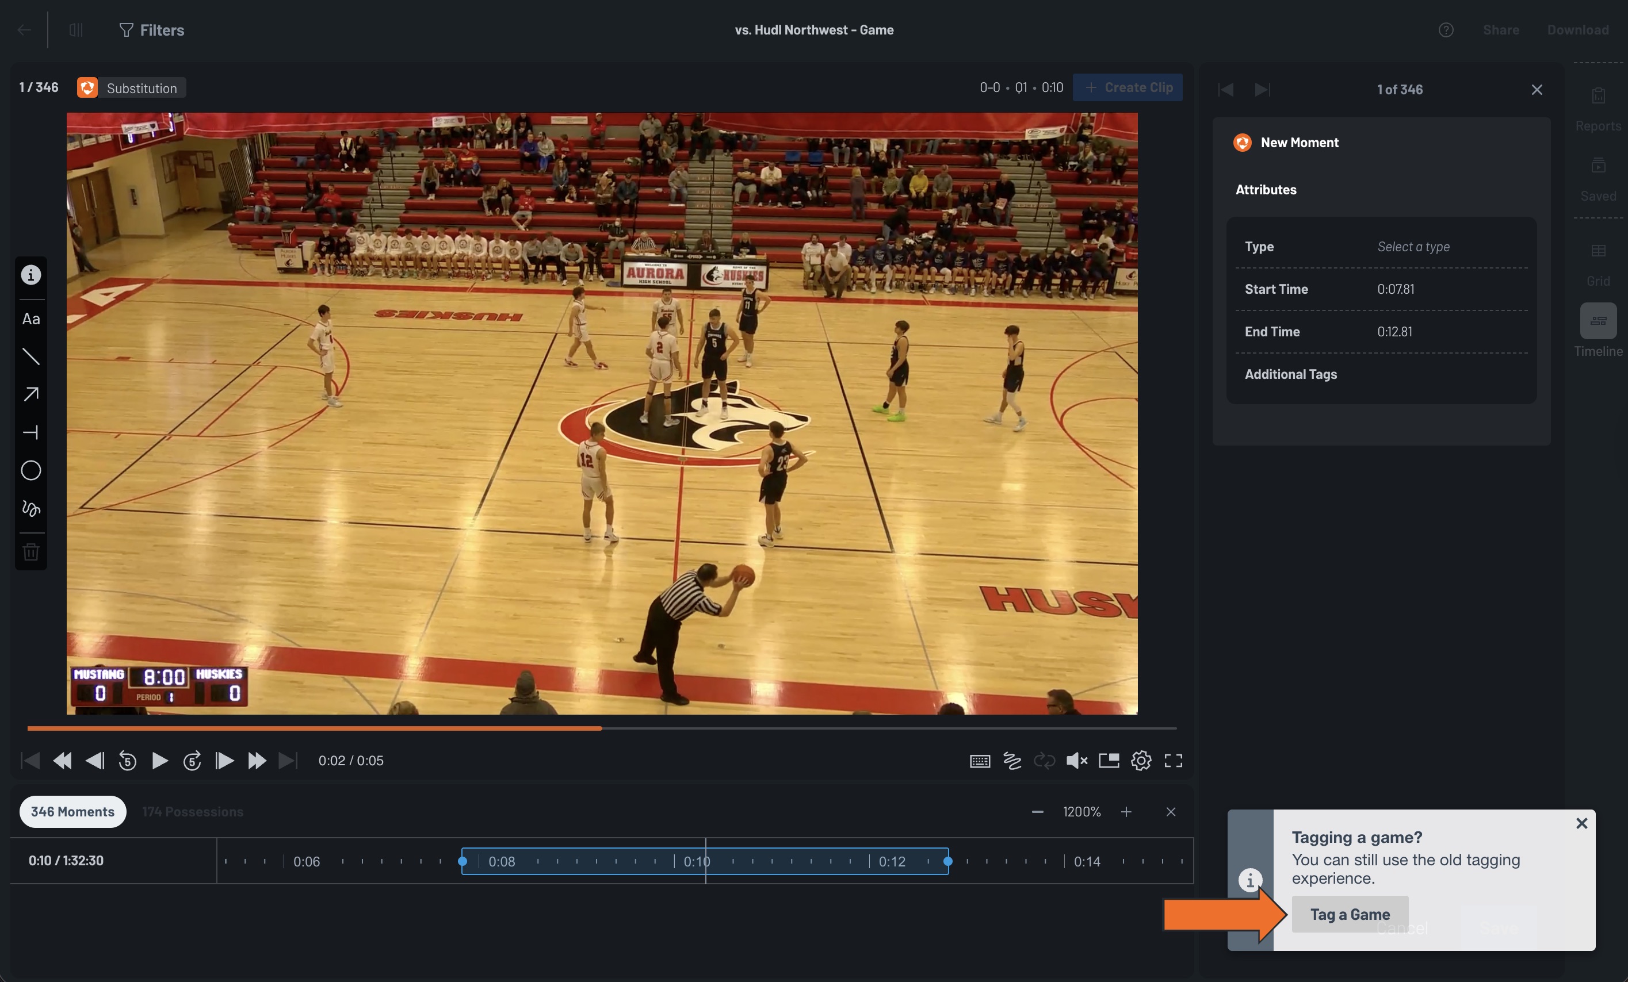Dismiss the Tagging a game popup
1628x982 pixels.
1582,823
